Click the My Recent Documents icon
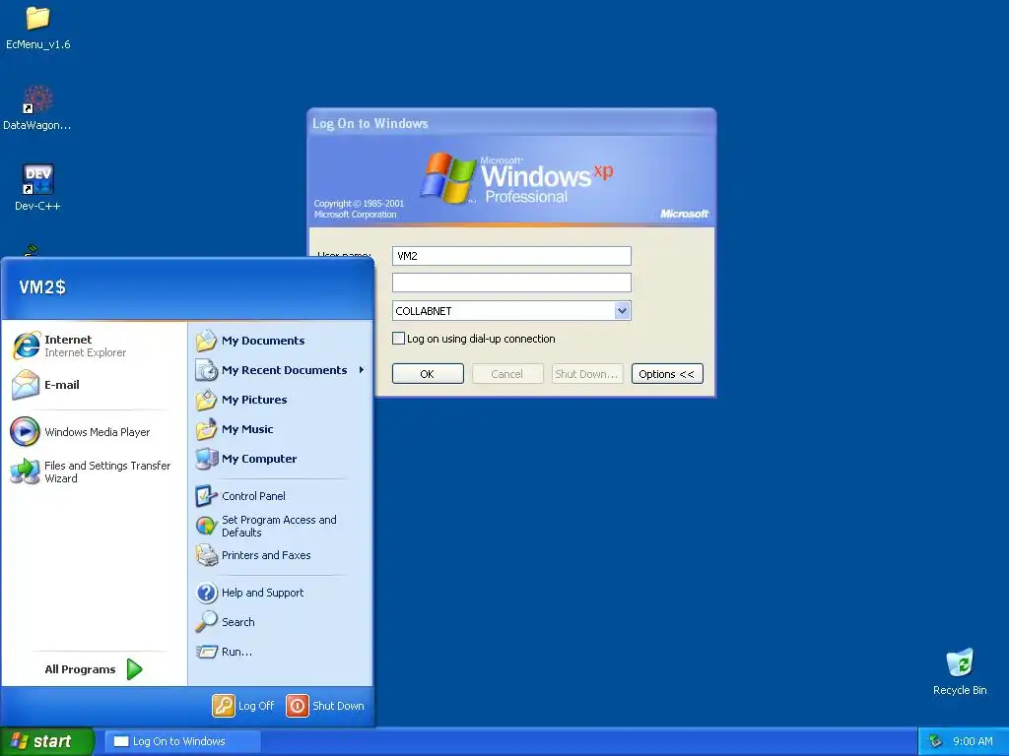Screen dimensions: 1009x756 coord(207,370)
